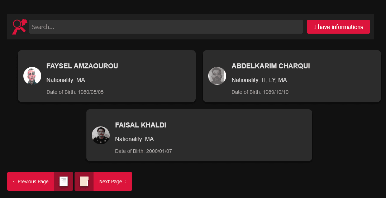Click the right chevron on Next Page
The height and width of the screenshot is (198, 386).
[x=125, y=182]
